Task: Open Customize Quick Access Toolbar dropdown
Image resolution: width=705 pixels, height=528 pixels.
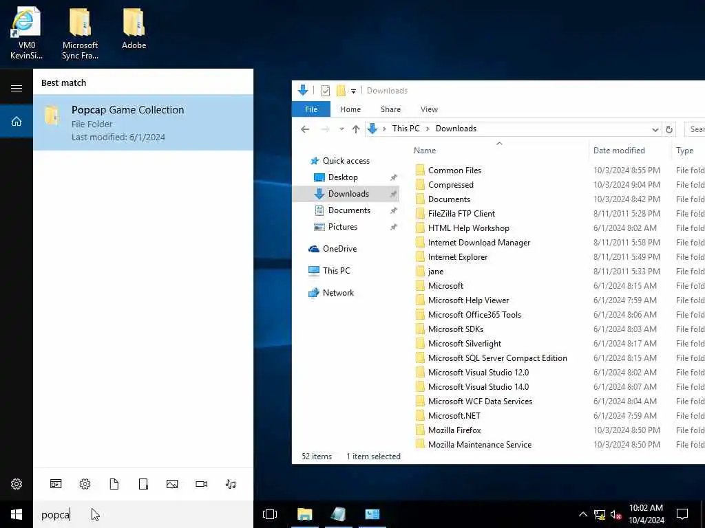Action: click(x=353, y=91)
